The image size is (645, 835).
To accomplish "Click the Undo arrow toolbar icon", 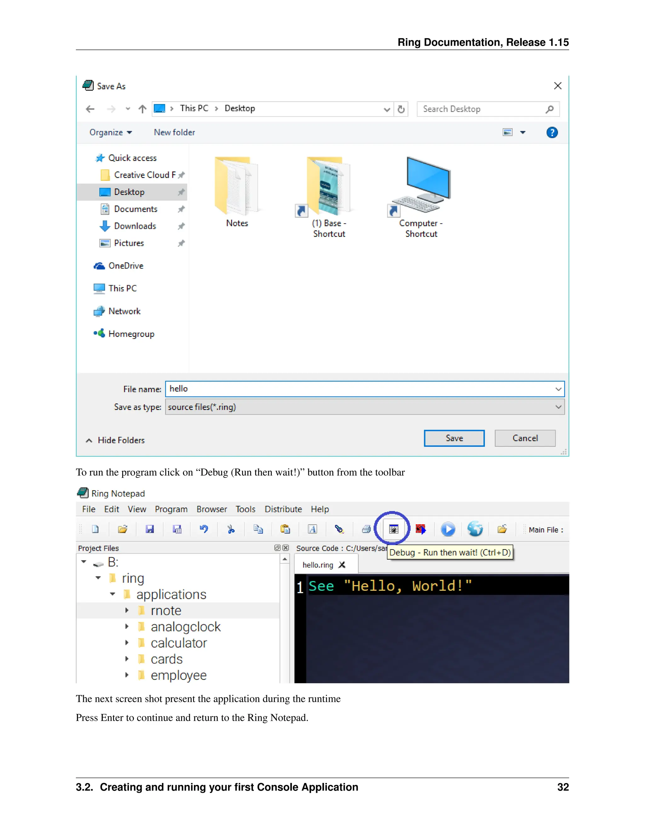I will click(204, 529).
